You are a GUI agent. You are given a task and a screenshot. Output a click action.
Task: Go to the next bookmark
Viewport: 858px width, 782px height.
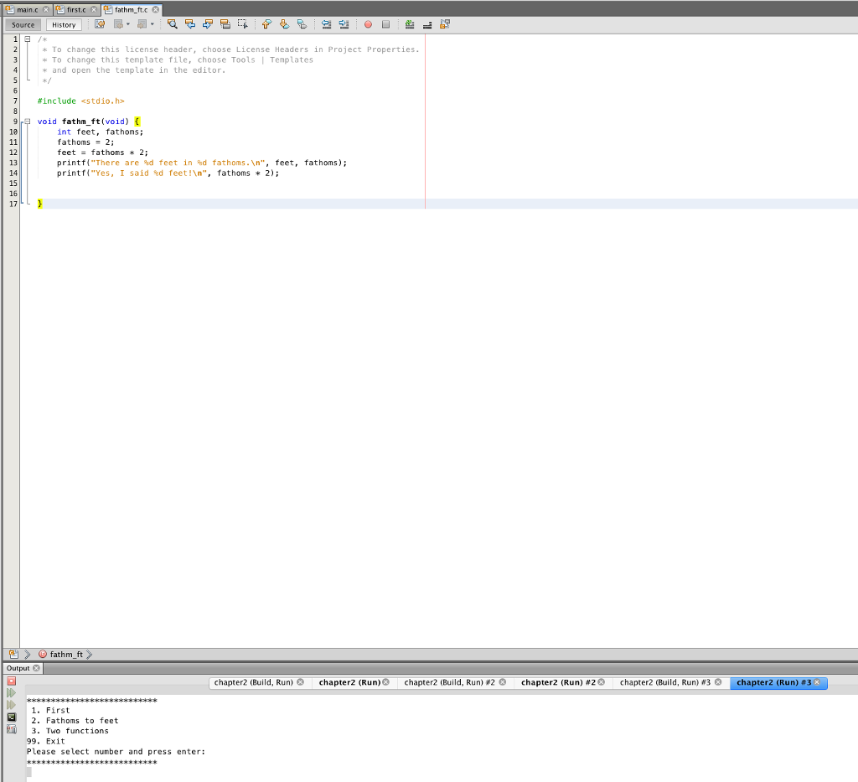point(284,24)
